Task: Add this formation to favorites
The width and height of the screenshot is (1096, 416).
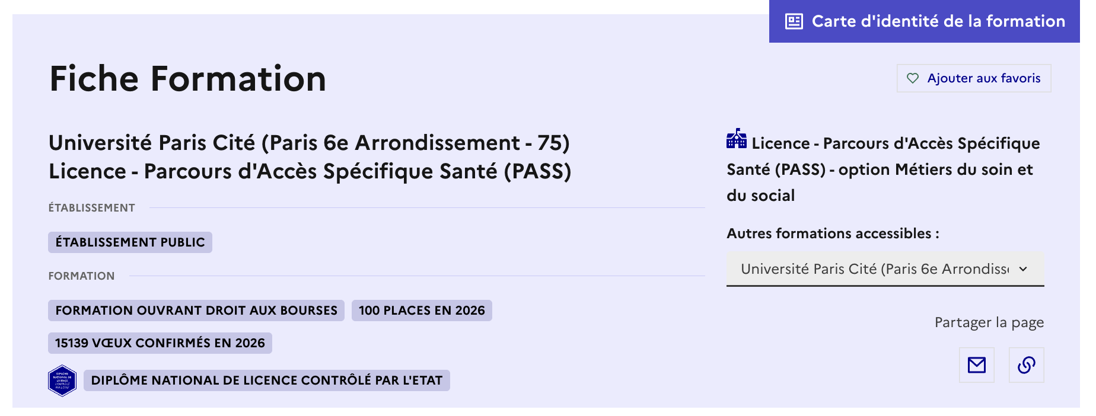Action: [973, 78]
